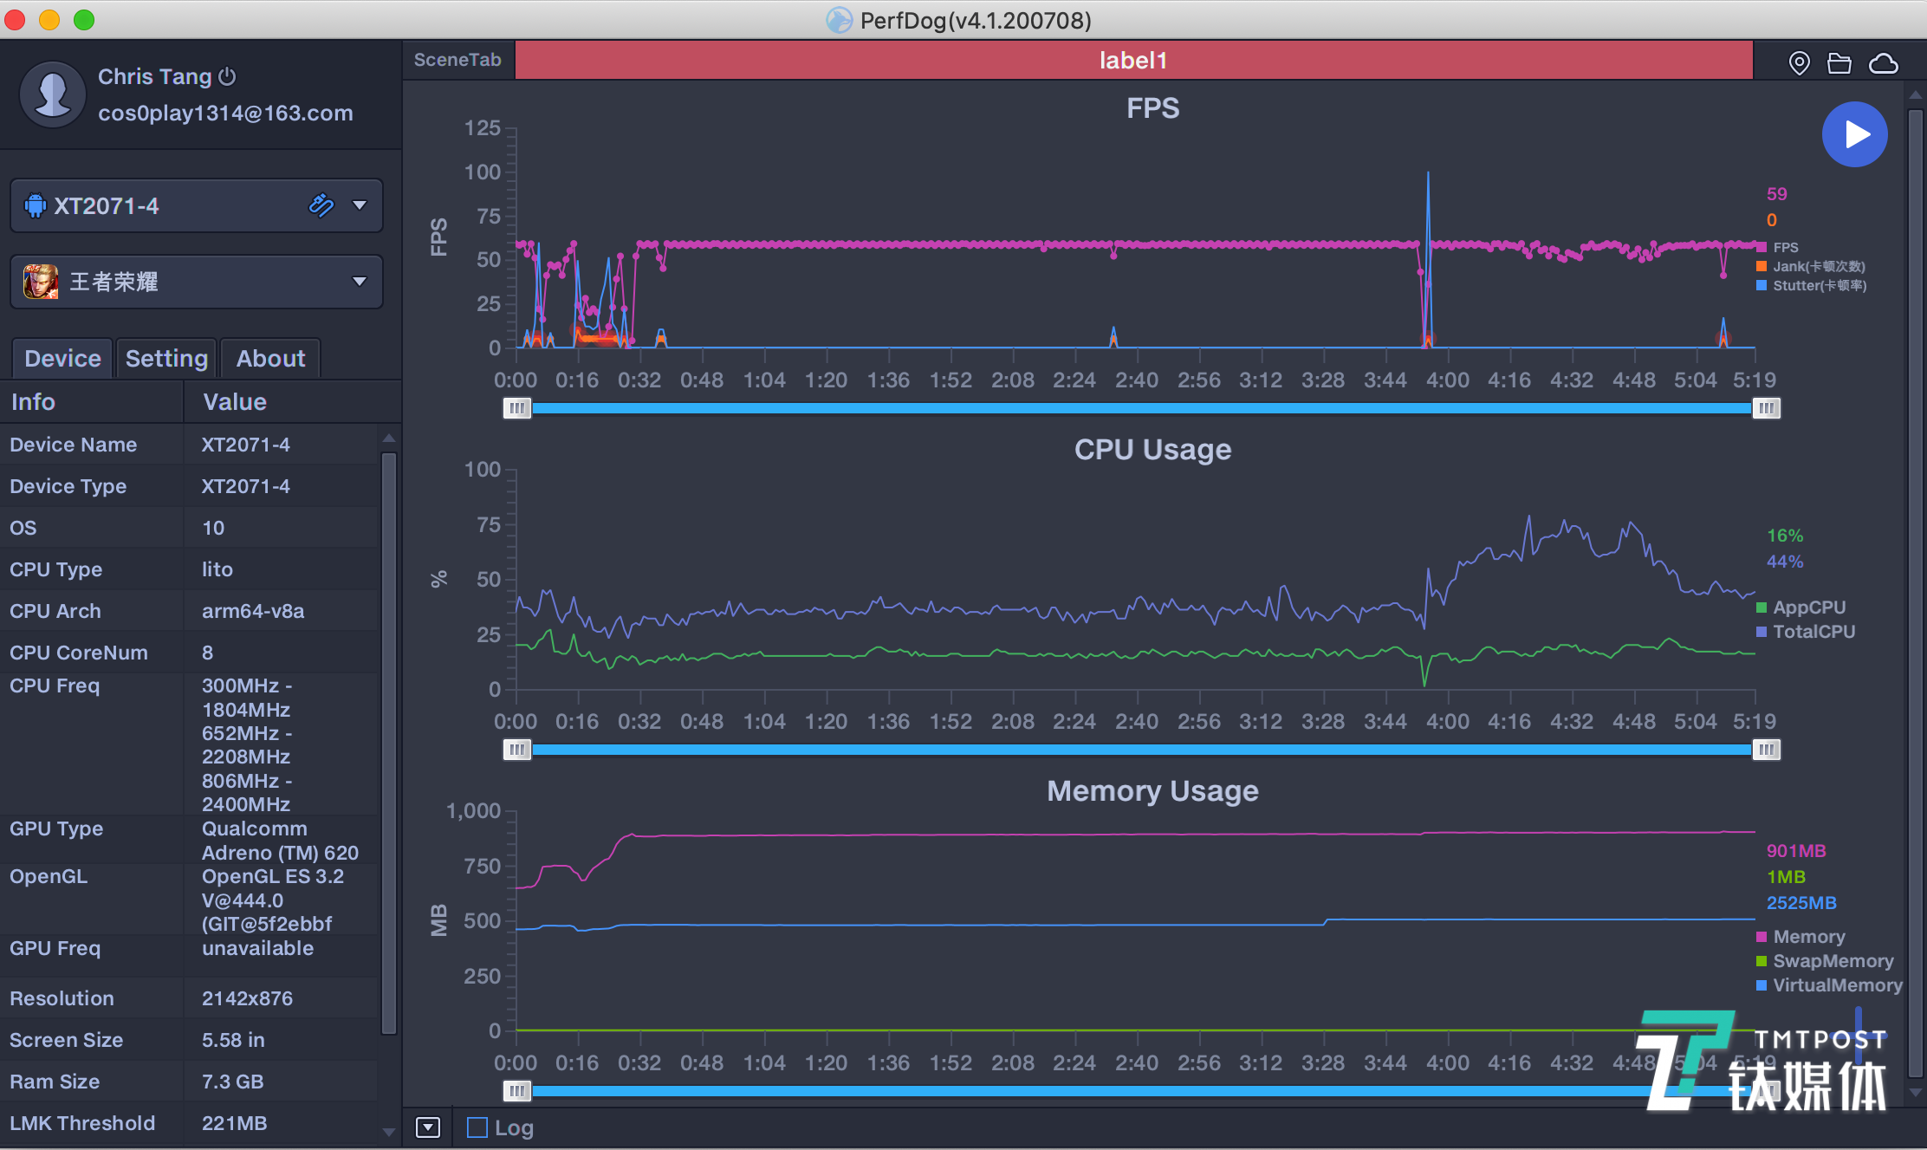
Task: Open the XT2071-4 device dropdown
Action: pyautogui.click(x=360, y=205)
